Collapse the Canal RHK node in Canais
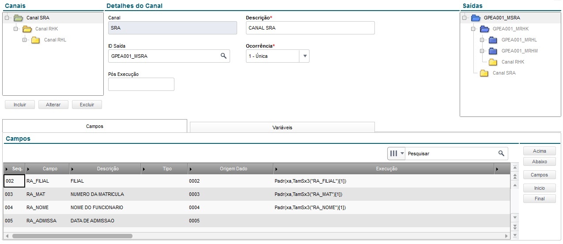 point(16,29)
